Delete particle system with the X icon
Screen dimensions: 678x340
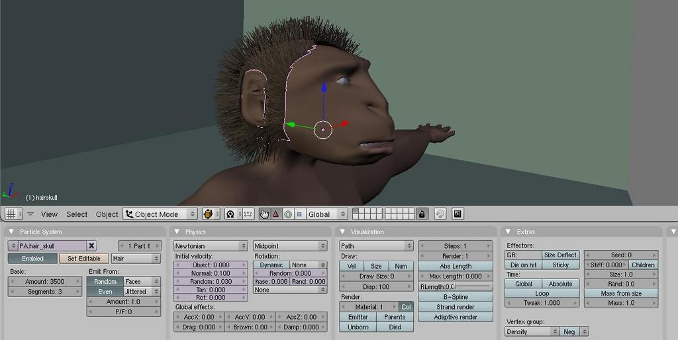pyautogui.click(x=91, y=246)
